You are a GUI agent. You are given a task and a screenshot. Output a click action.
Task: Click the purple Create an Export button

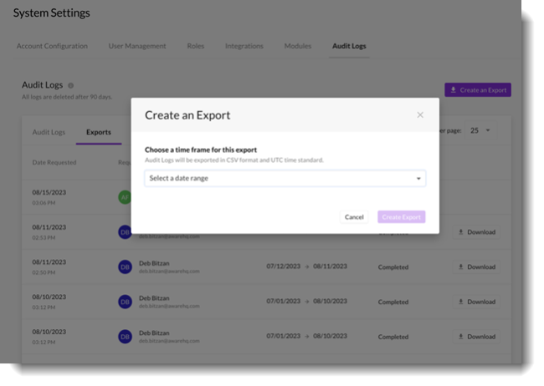477,89
